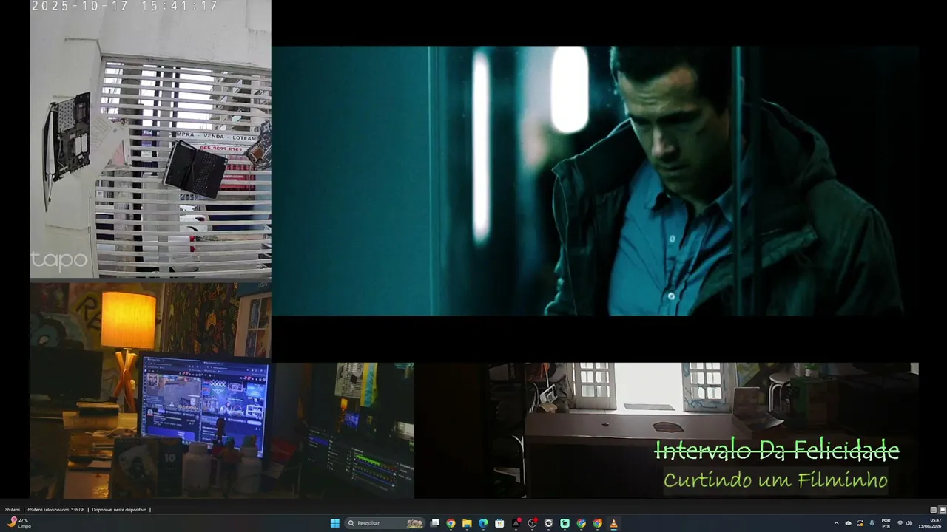The width and height of the screenshot is (947, 532).
Task: Open the Windows Start menu
Action: point(335,523)
